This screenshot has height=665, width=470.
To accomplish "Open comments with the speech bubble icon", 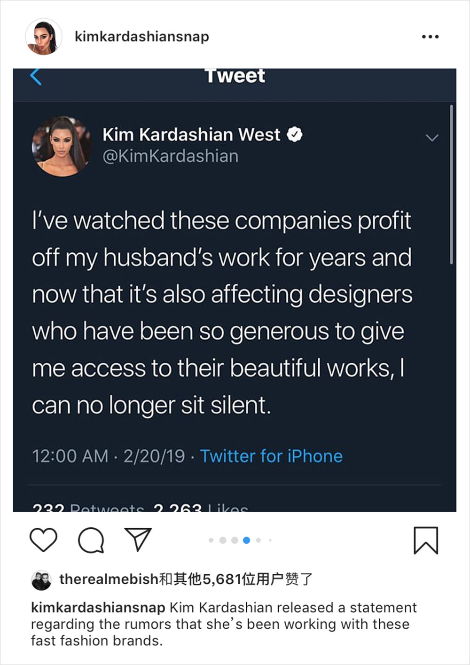I will [x=91, y=540].
